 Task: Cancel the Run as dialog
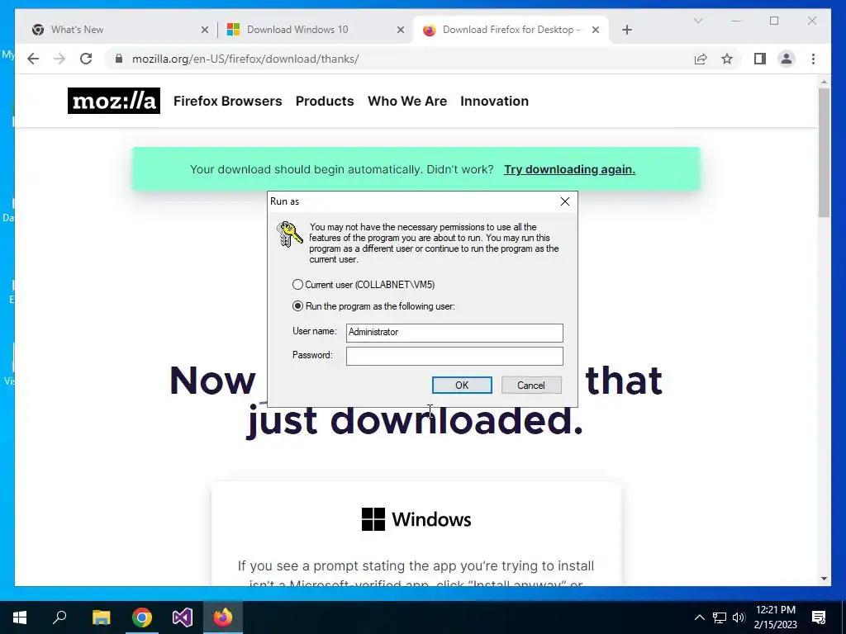point(531,385)
